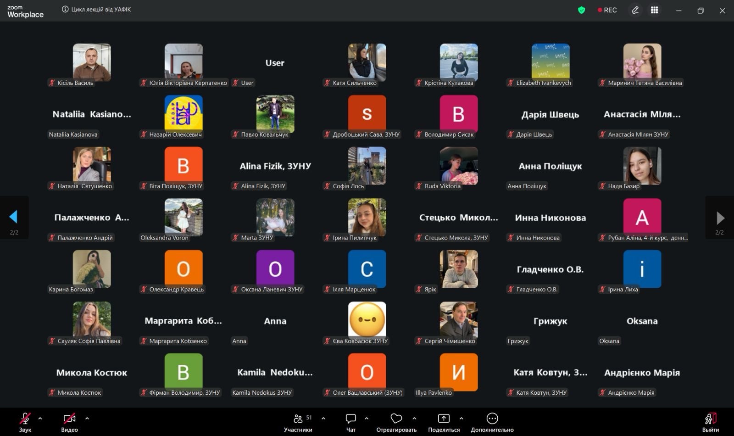Image resolution: width=734 pixels, height=436 pixels.
Task: Expand the arrow beside Участники
Action: pyautogui.click(x=323, y=418)
